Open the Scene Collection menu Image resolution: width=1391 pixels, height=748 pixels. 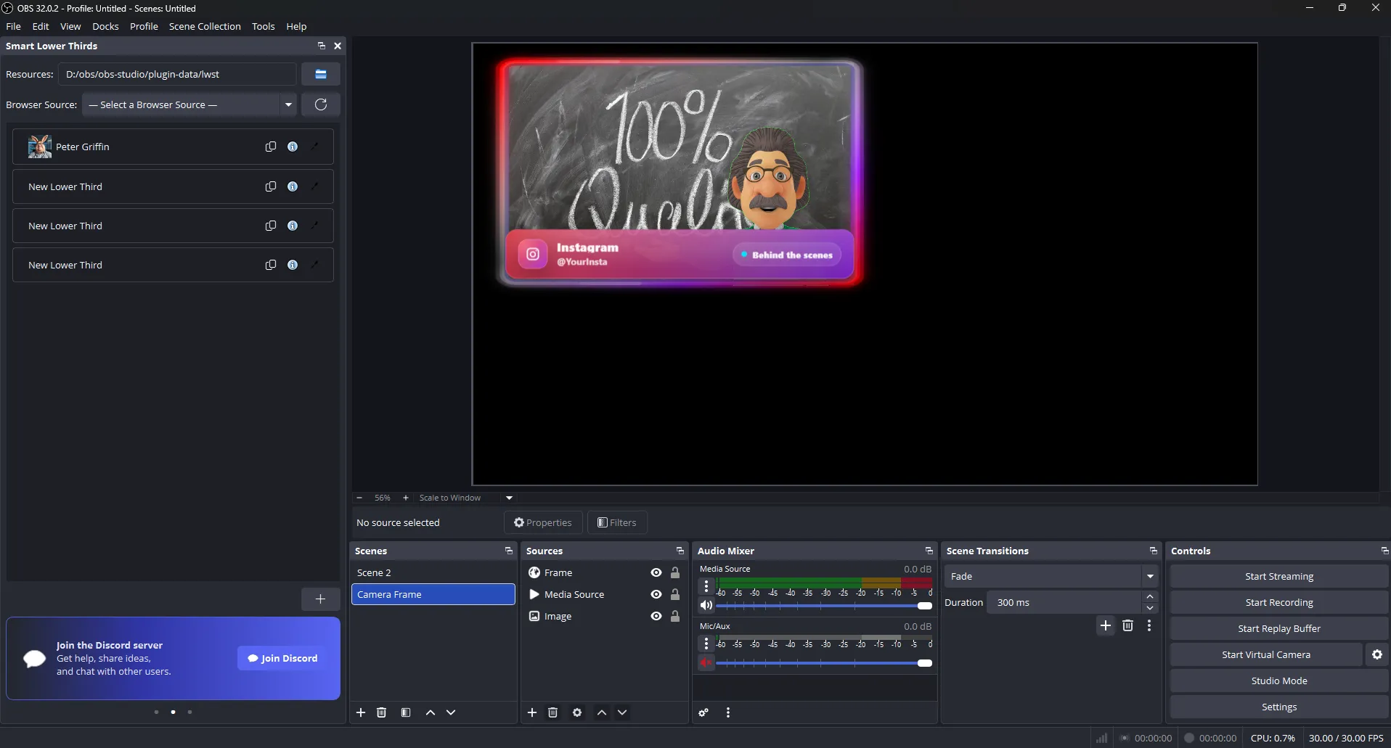204,26
